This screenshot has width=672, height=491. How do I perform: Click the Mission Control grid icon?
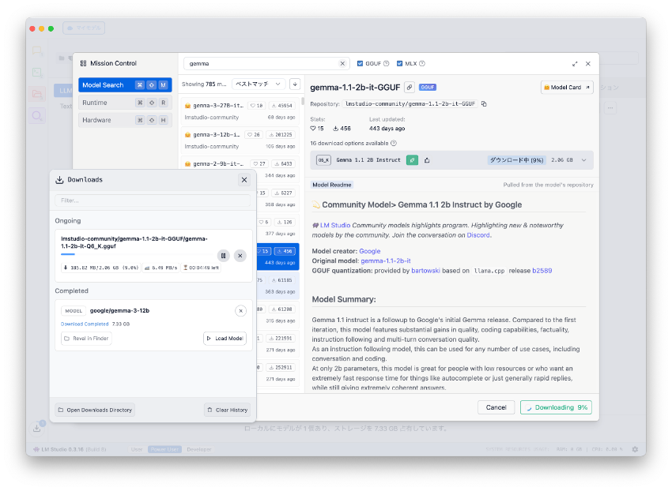click(x=84, y=63)
